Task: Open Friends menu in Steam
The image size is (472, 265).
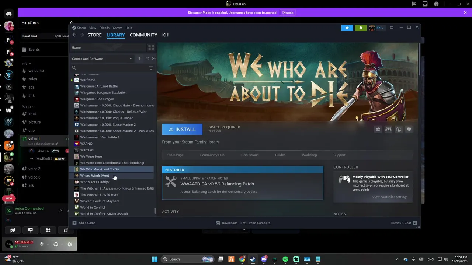Action: pos(104,28)
